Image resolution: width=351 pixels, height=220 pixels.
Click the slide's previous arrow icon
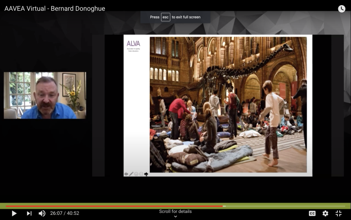click(x=126, y=174)
